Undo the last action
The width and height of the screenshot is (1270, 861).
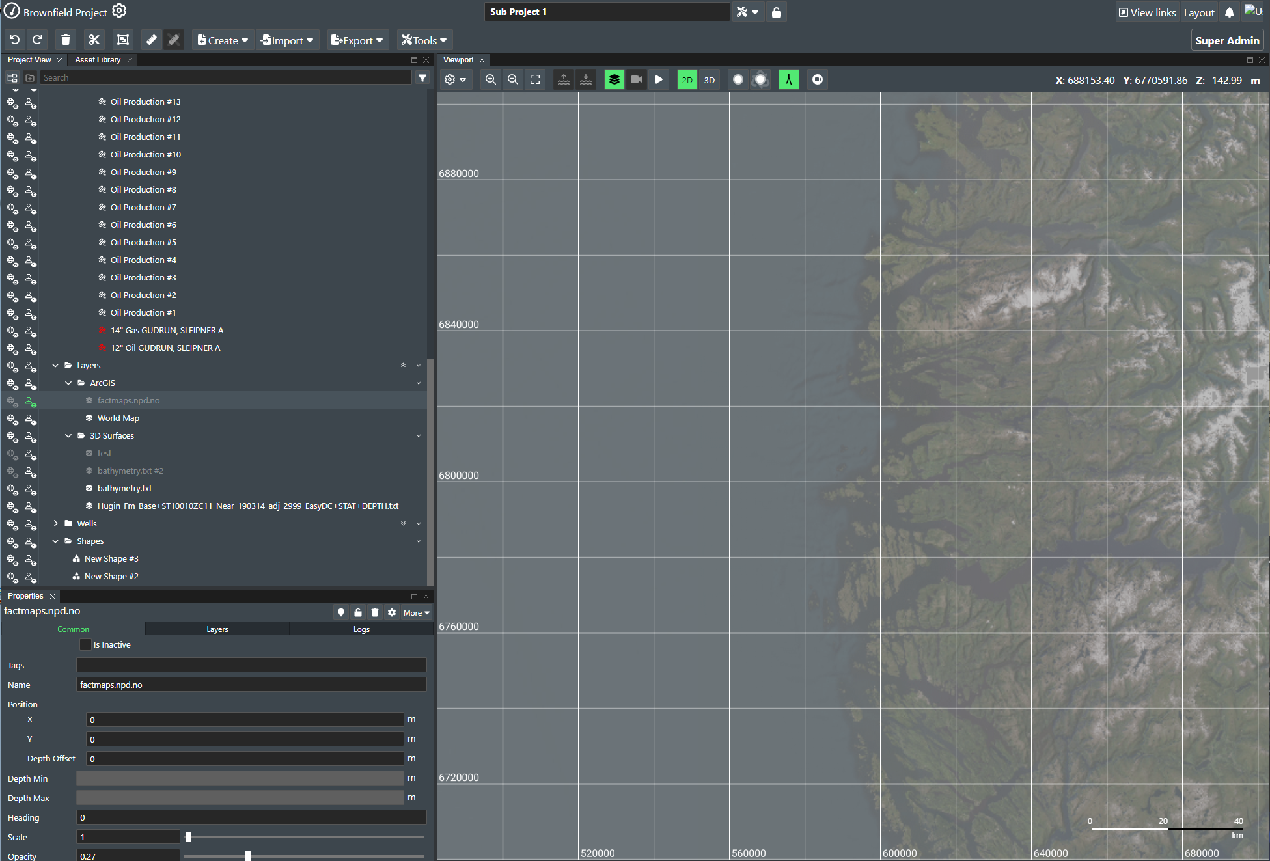(14, 40)
